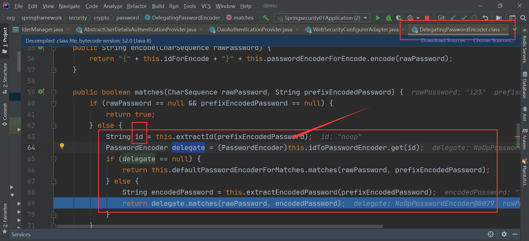
Task: Toggle the Redis Servers tool window
Action: 525,46
